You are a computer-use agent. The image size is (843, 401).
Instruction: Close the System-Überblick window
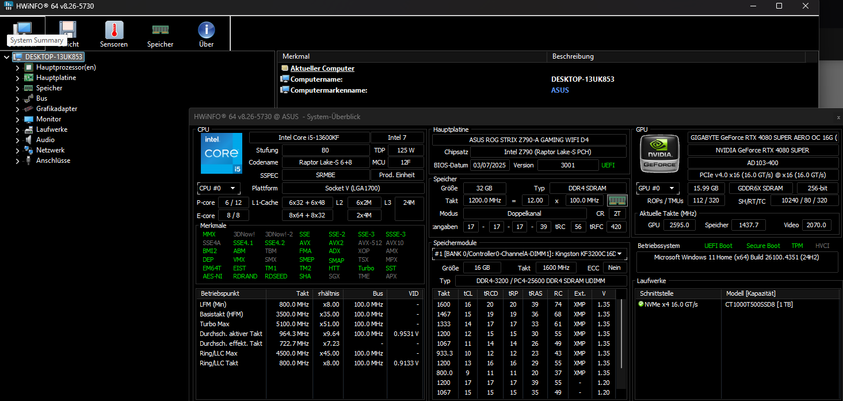coord(838,117)
